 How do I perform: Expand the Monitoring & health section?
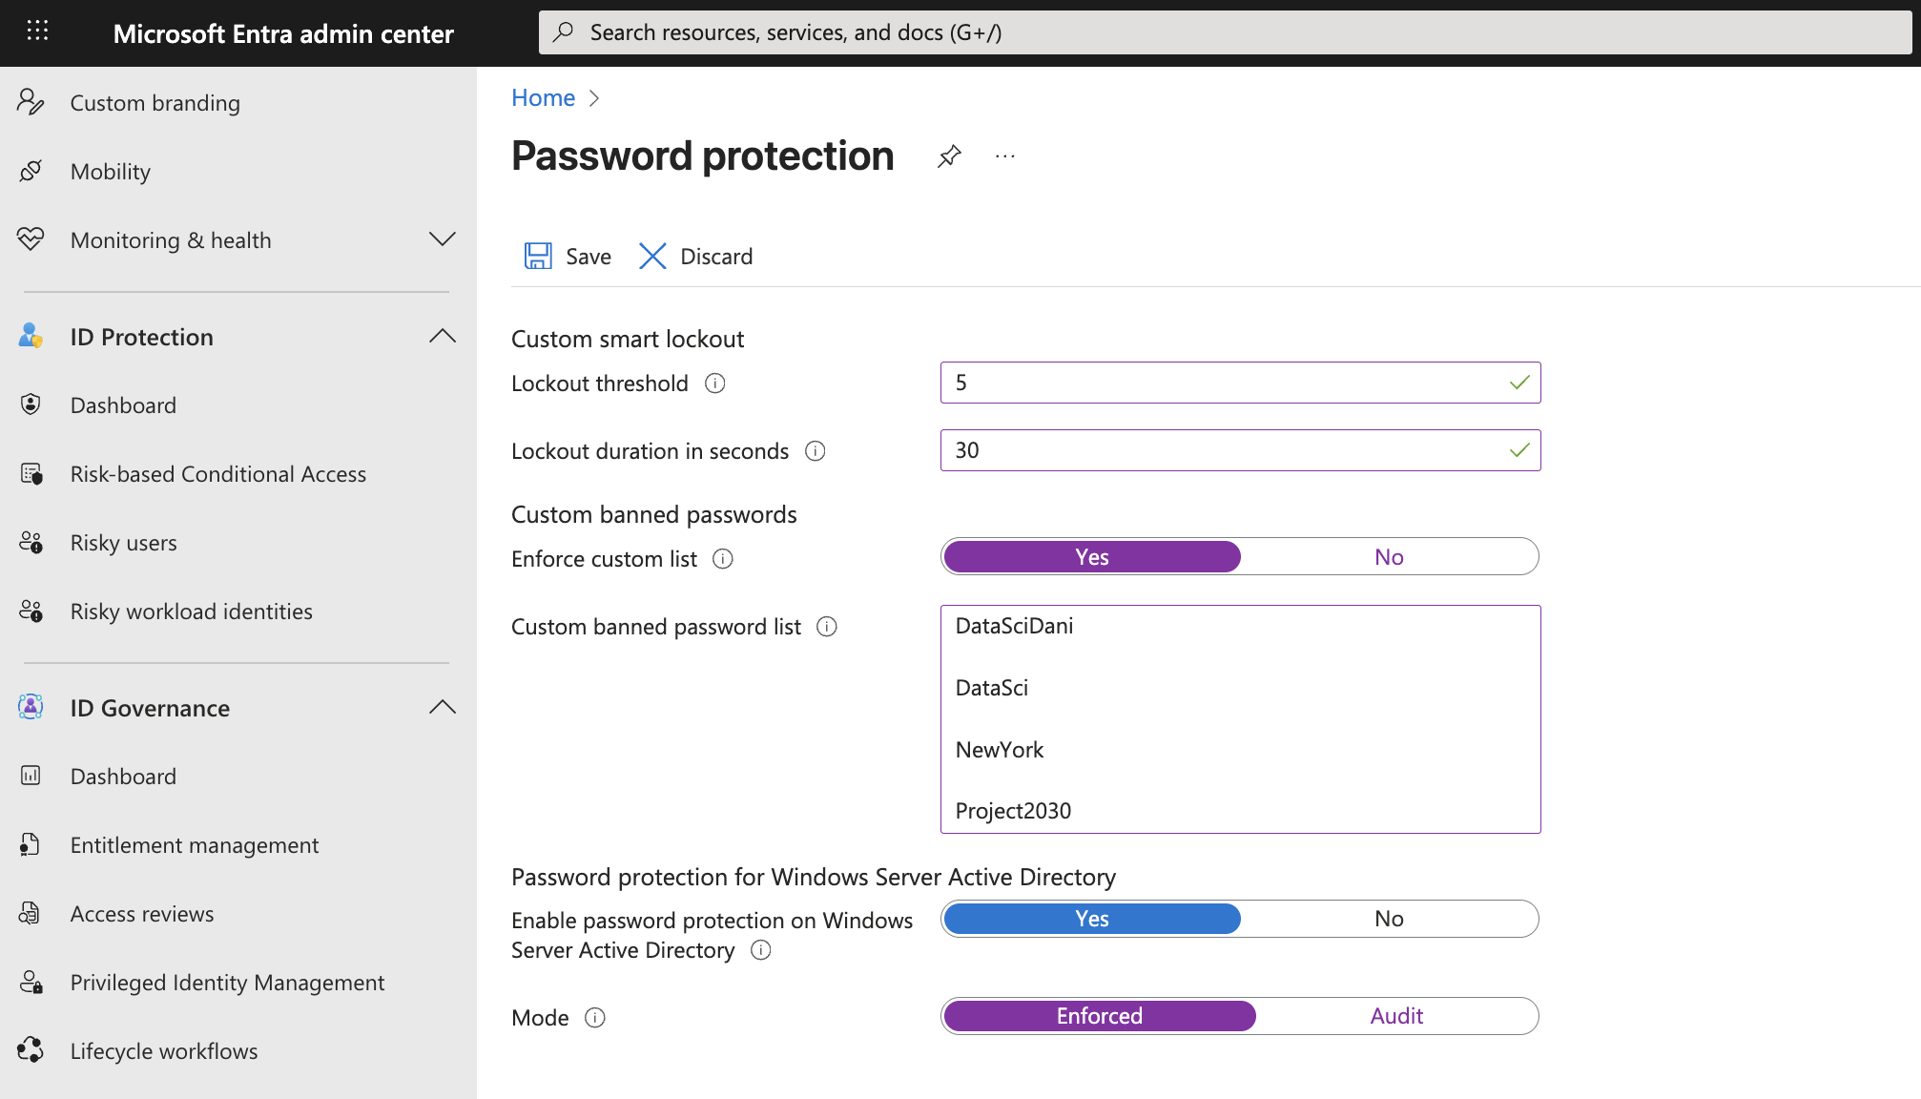tap(442, 239)
